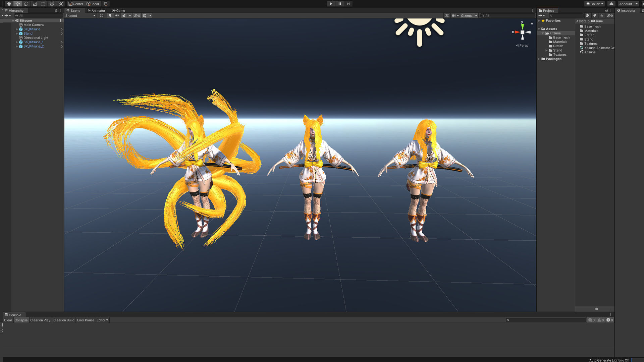
Task: Select the Rect tool
Action: tap(43, 4)
